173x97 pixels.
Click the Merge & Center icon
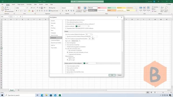point(49,11)
